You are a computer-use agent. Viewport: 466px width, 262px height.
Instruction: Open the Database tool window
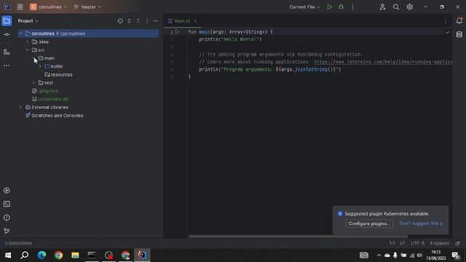click(x=459, y=34)
